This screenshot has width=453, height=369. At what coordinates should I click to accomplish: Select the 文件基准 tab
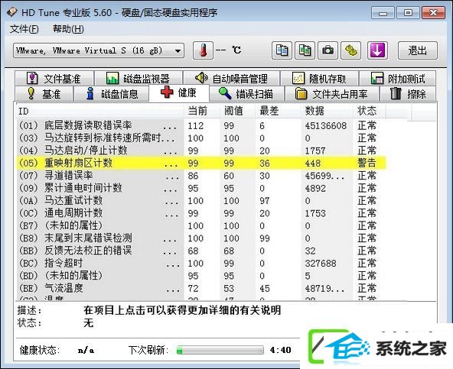[54, 78]
